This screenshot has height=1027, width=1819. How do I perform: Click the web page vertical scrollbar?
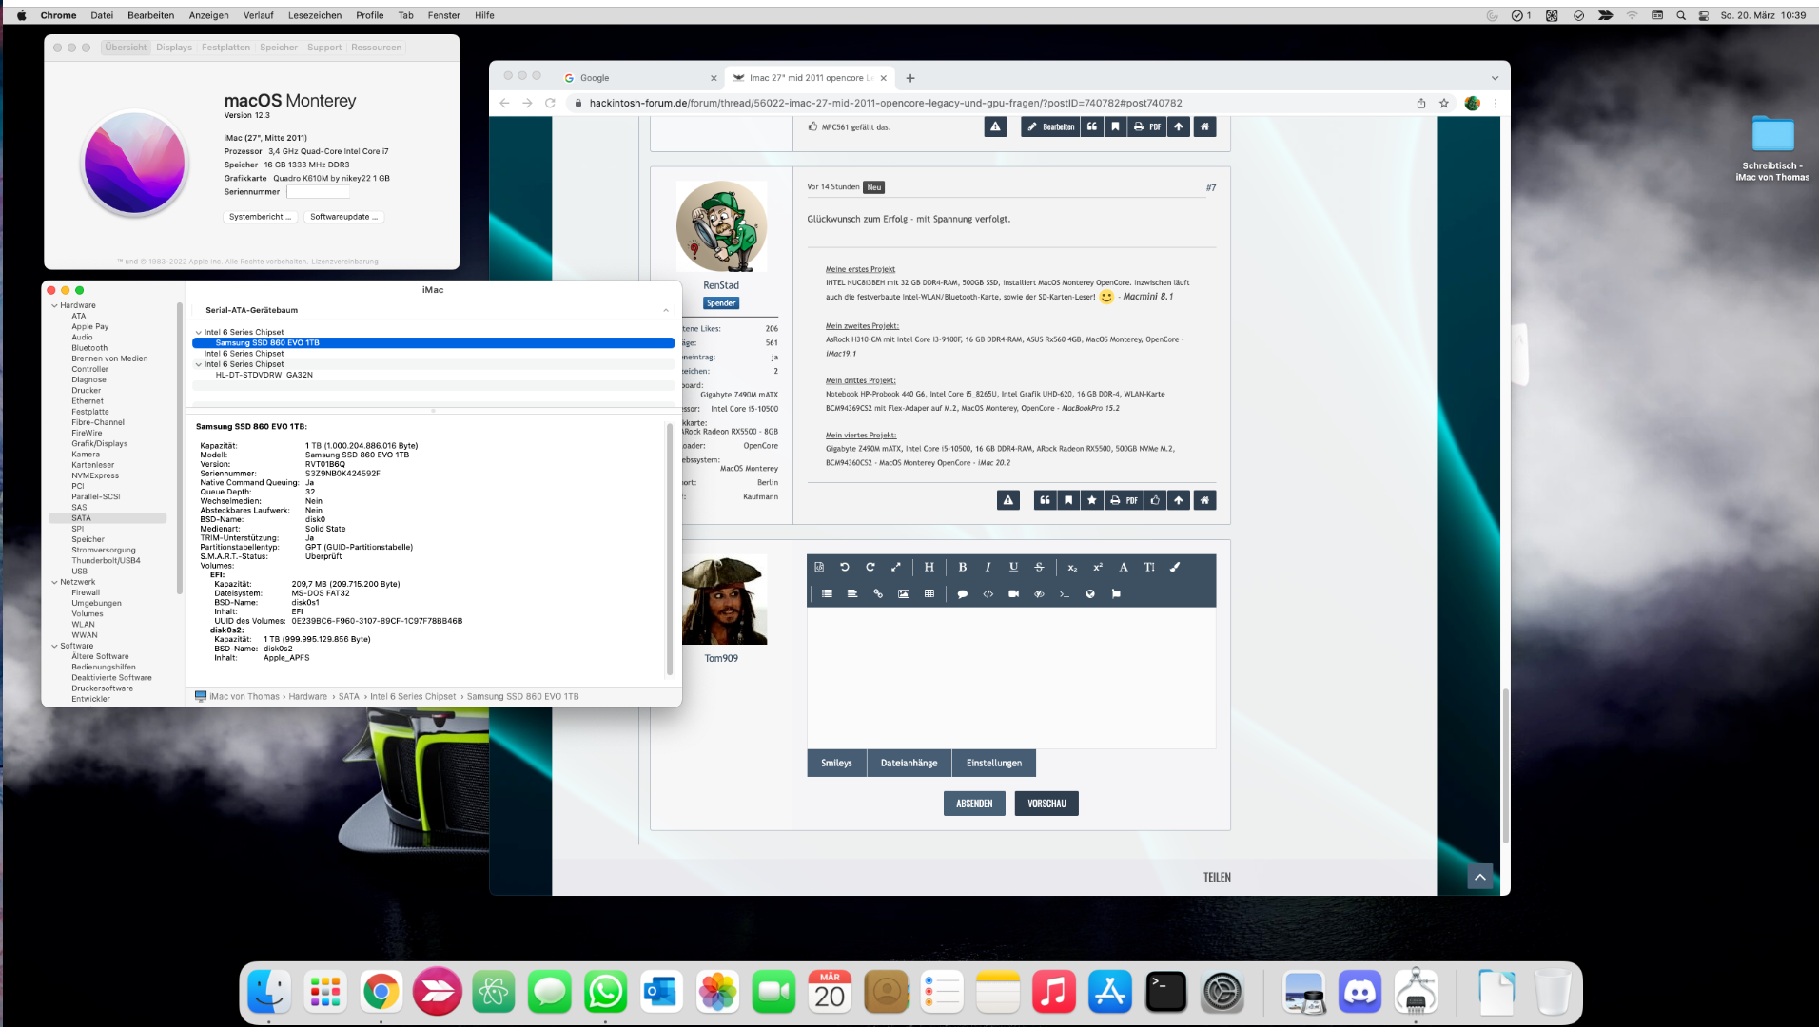pyautogui.click(x=1505, y=765)
